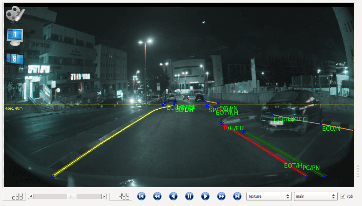
Task: Click the frame slider right arrow
Action: coord(104,196)
